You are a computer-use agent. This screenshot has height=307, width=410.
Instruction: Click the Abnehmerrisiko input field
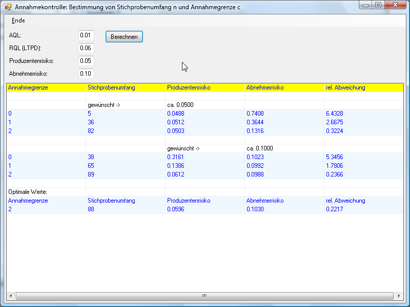pyautogui.click(x=86, y=74)
